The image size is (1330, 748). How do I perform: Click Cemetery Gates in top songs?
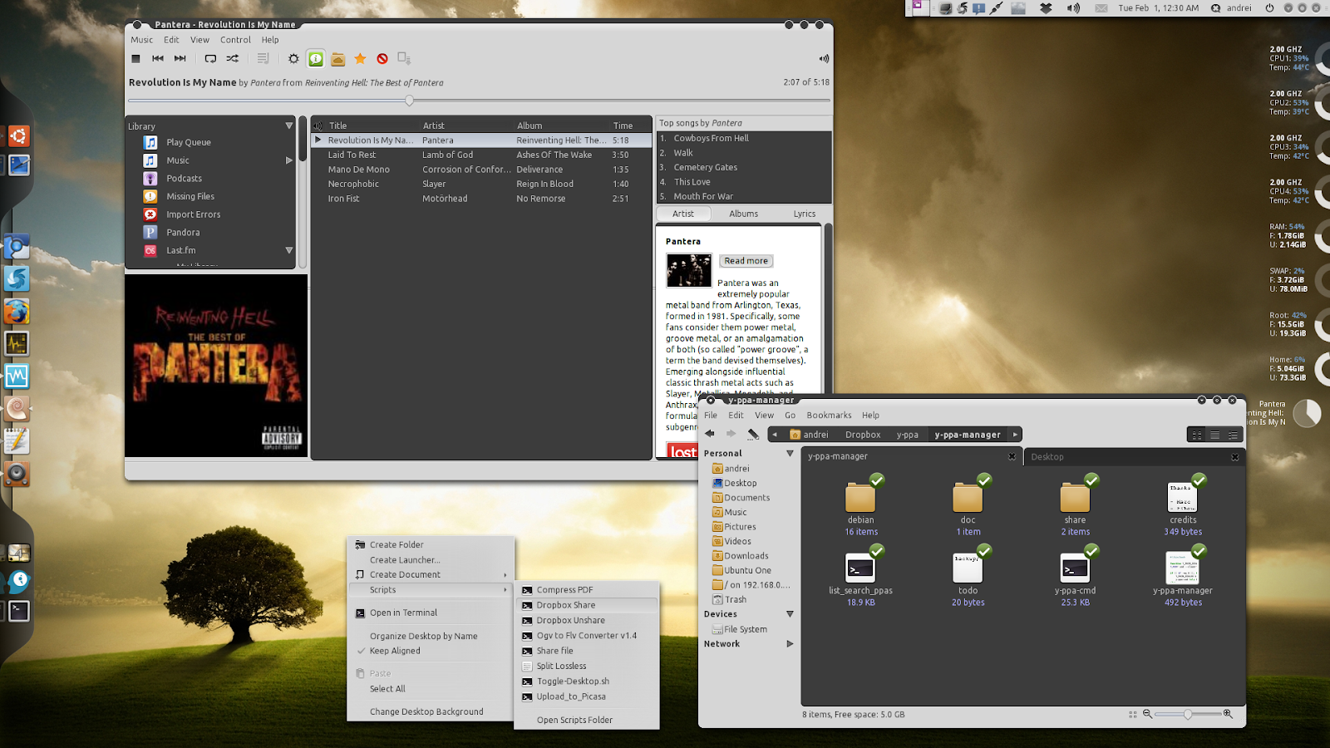click(x=705, y=168)
